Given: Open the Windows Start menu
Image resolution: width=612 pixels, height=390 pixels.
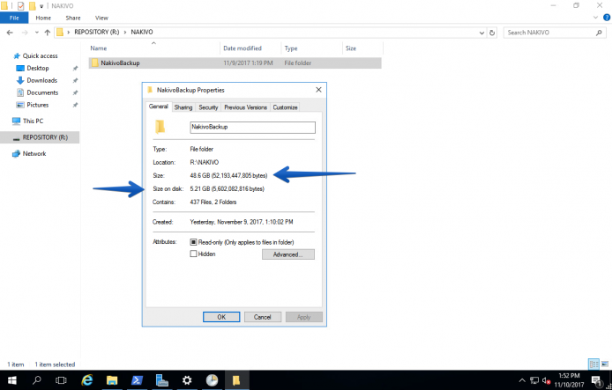Looking at the screenshot, I should 12,380.
